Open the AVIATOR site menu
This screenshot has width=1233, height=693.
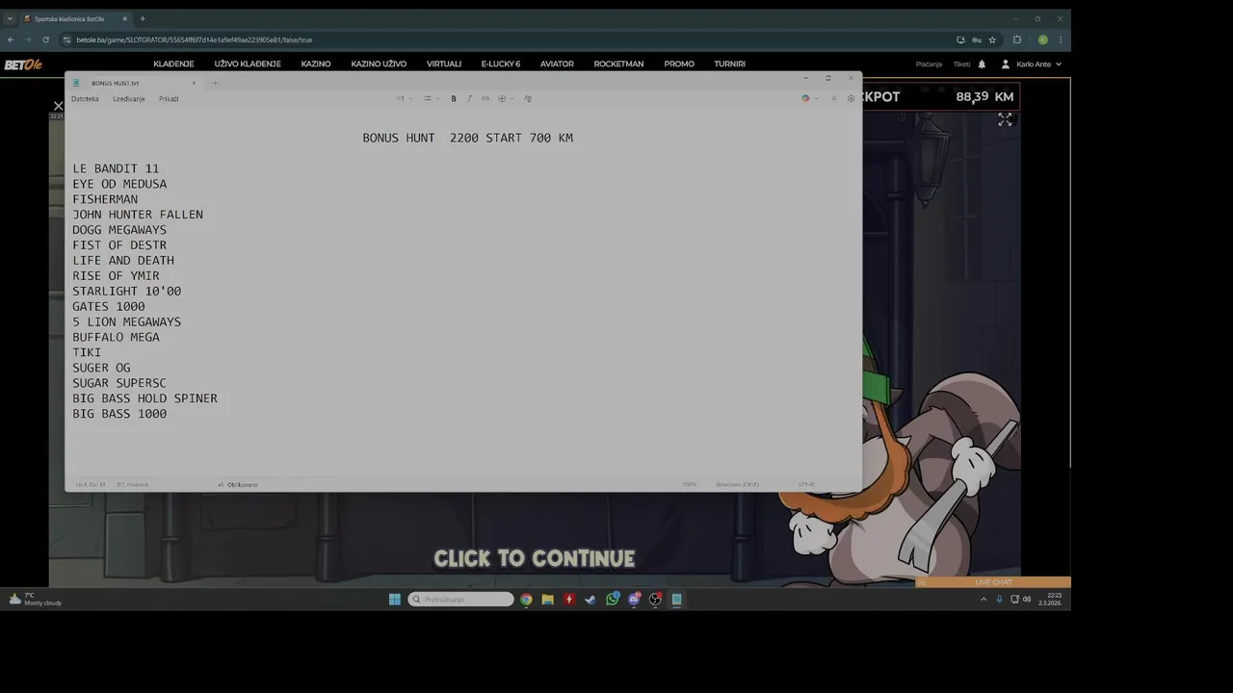click(x=557, y=64)
